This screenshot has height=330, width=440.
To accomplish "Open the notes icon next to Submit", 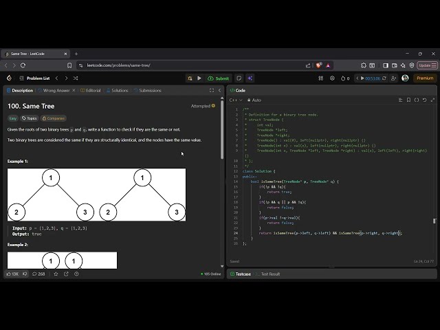I will pos(239,78).
